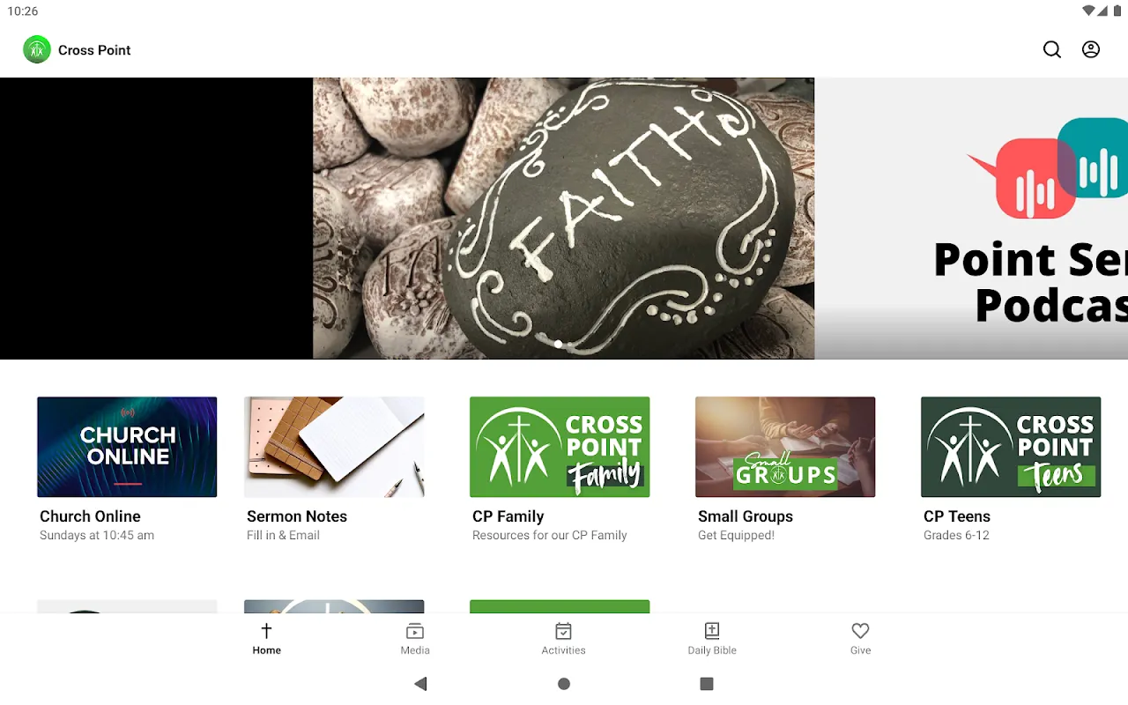Open the Media tab icon

tap(415, 631)
